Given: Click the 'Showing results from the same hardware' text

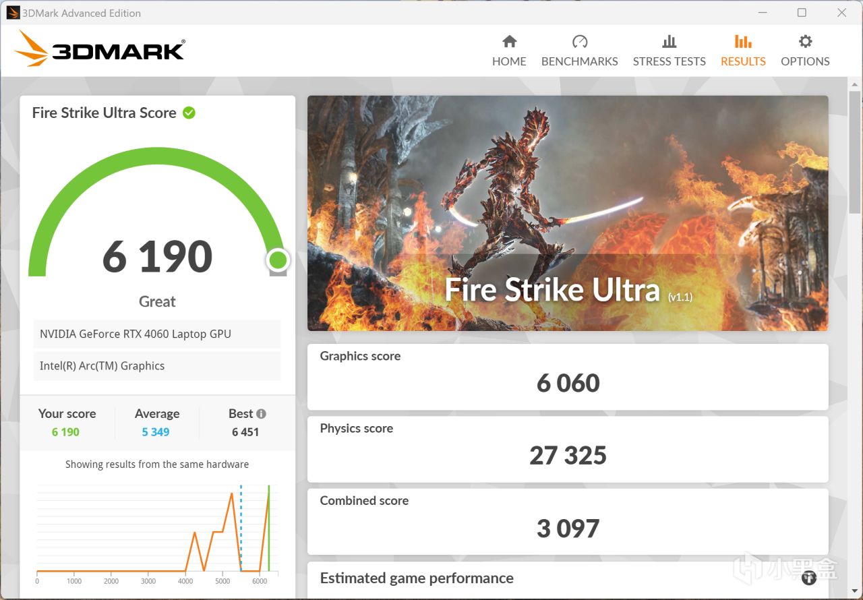Looking at the screenshot, I should pos(157,464).
